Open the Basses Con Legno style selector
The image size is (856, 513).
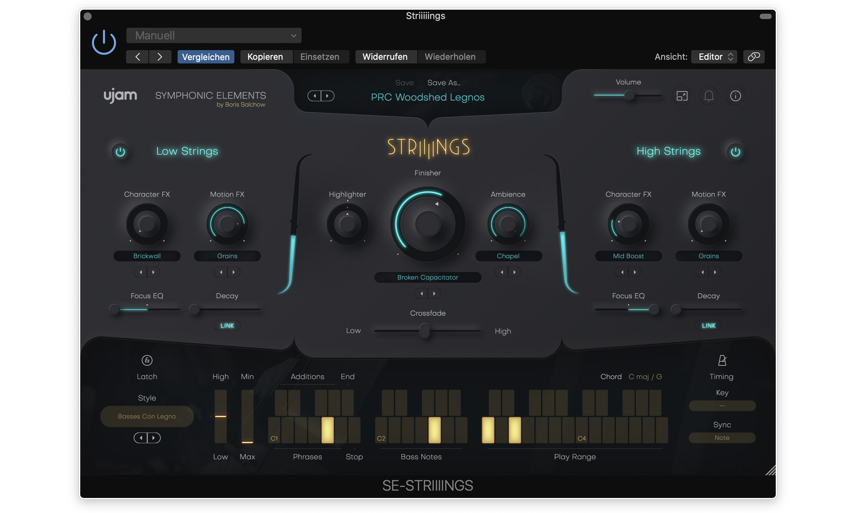click(x=147, y=416)
